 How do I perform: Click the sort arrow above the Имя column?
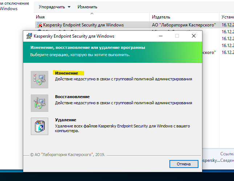coord(92,13)
